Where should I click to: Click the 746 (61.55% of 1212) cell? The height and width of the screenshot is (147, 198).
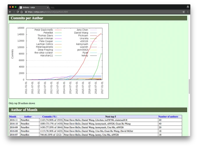[x=51, y=135]
